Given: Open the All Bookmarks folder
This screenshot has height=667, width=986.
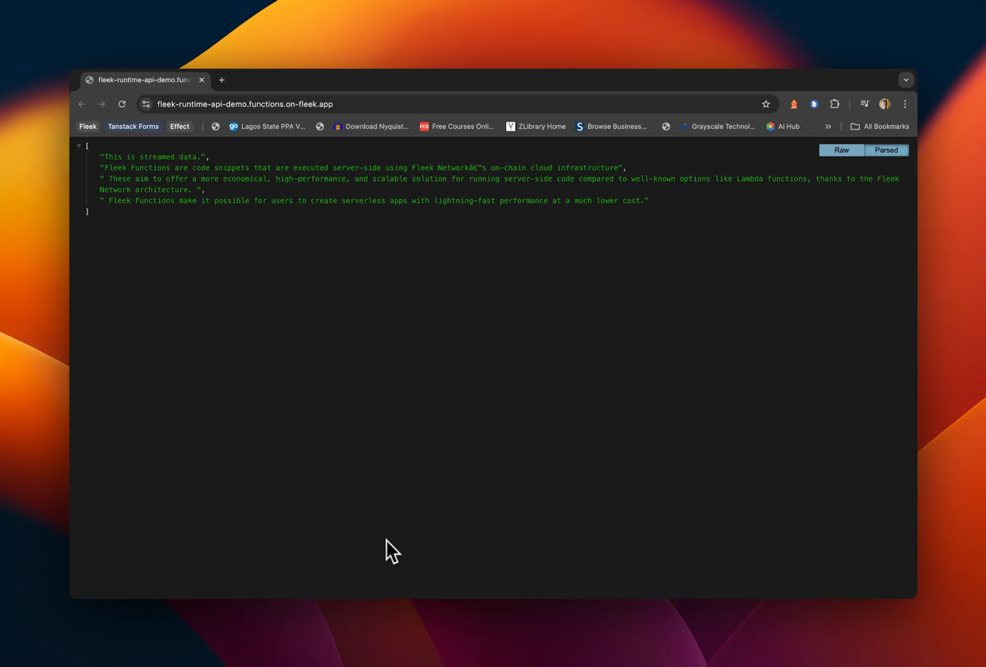Looking at the screenshot, I should tap(880, 127).
